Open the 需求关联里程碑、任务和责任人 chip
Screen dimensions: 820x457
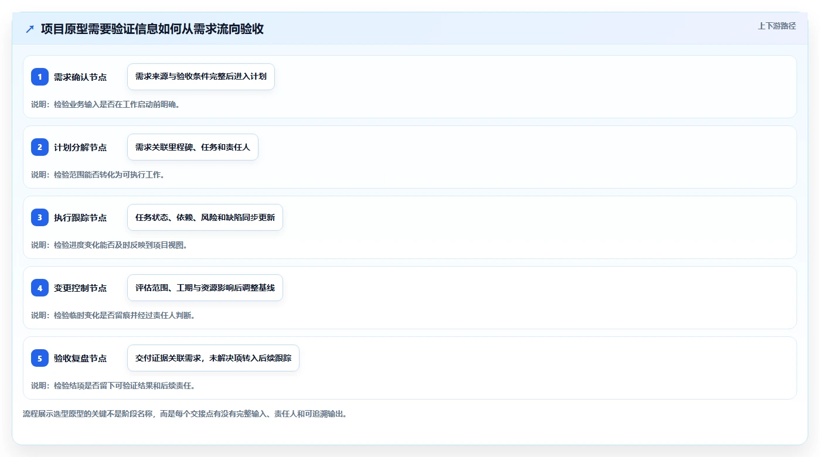[193, 147]
